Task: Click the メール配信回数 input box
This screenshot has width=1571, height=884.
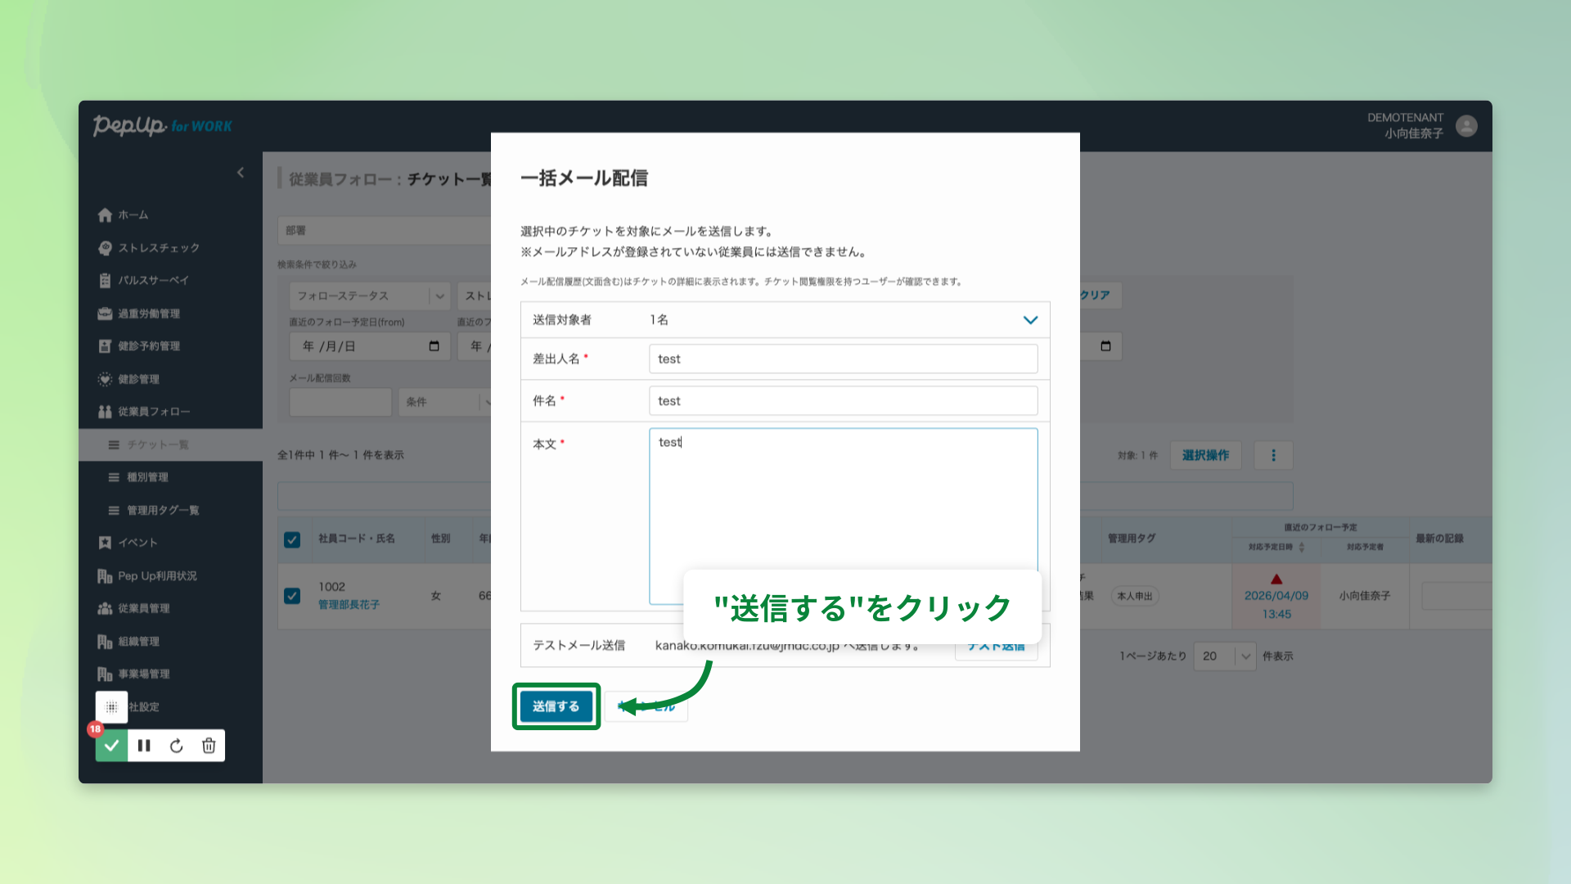Action: click(340, 402)
